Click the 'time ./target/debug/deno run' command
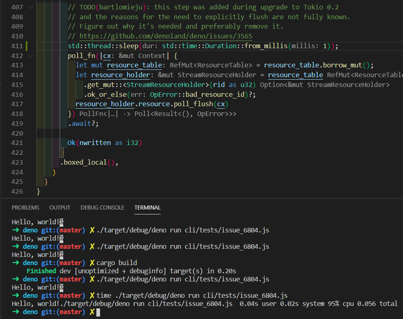403x319 pixels. 192,296
